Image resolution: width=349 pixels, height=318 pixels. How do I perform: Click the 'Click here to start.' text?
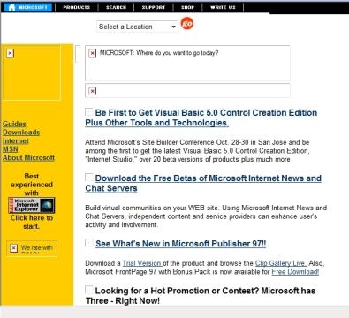point(32,222)
